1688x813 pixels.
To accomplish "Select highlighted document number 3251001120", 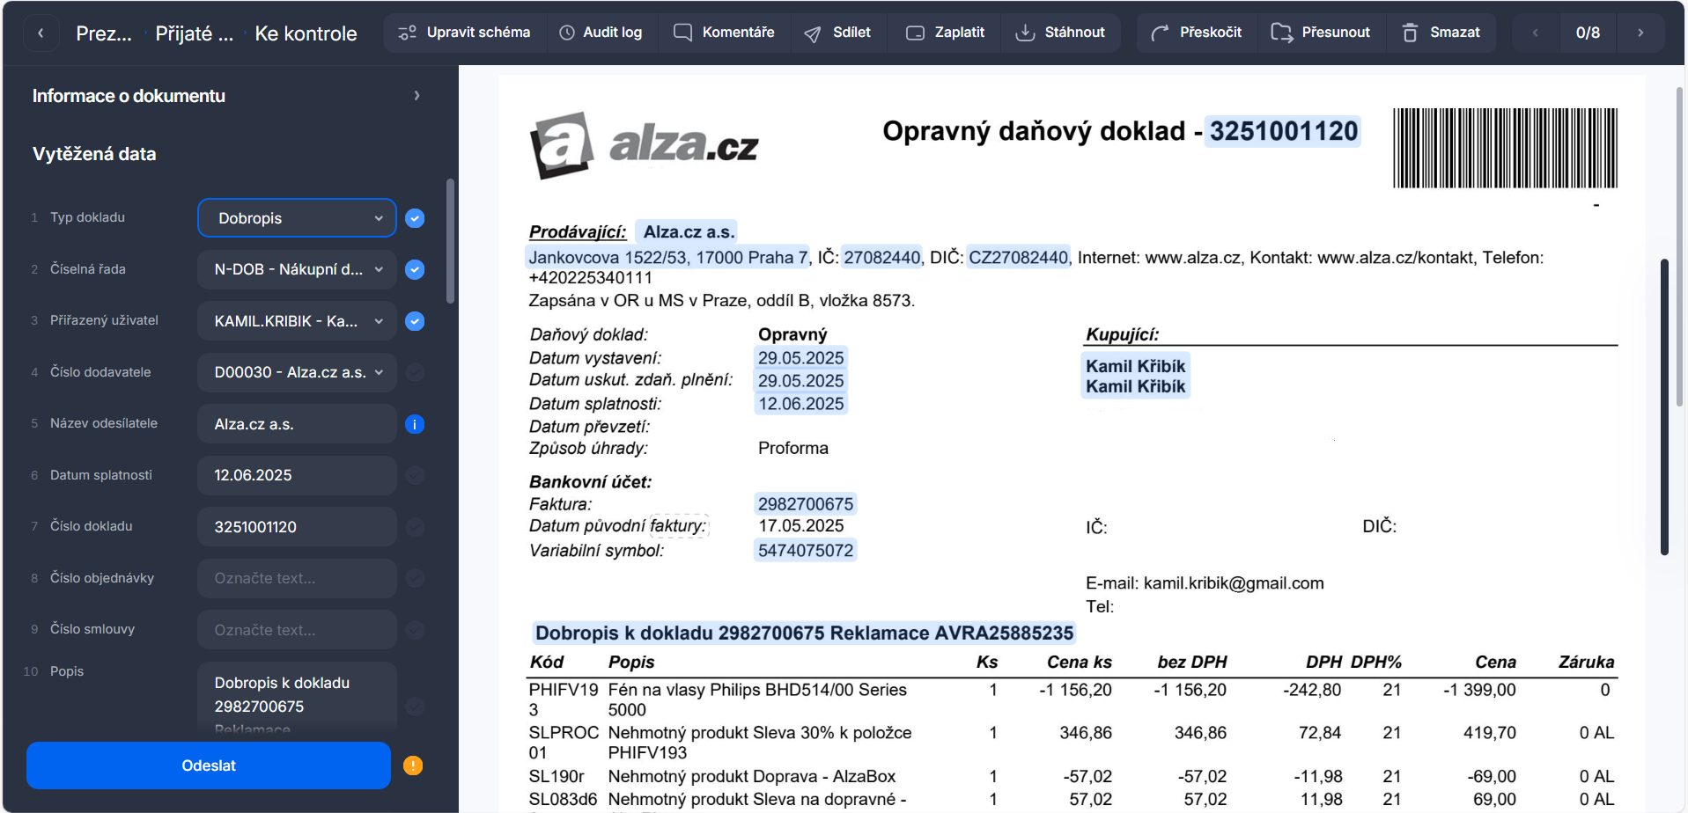I will pyautogui.click(x=1283, y=131).
